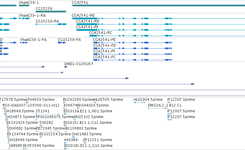
Task: Click the CG42541-PC protein label
Action: point(105,57)
